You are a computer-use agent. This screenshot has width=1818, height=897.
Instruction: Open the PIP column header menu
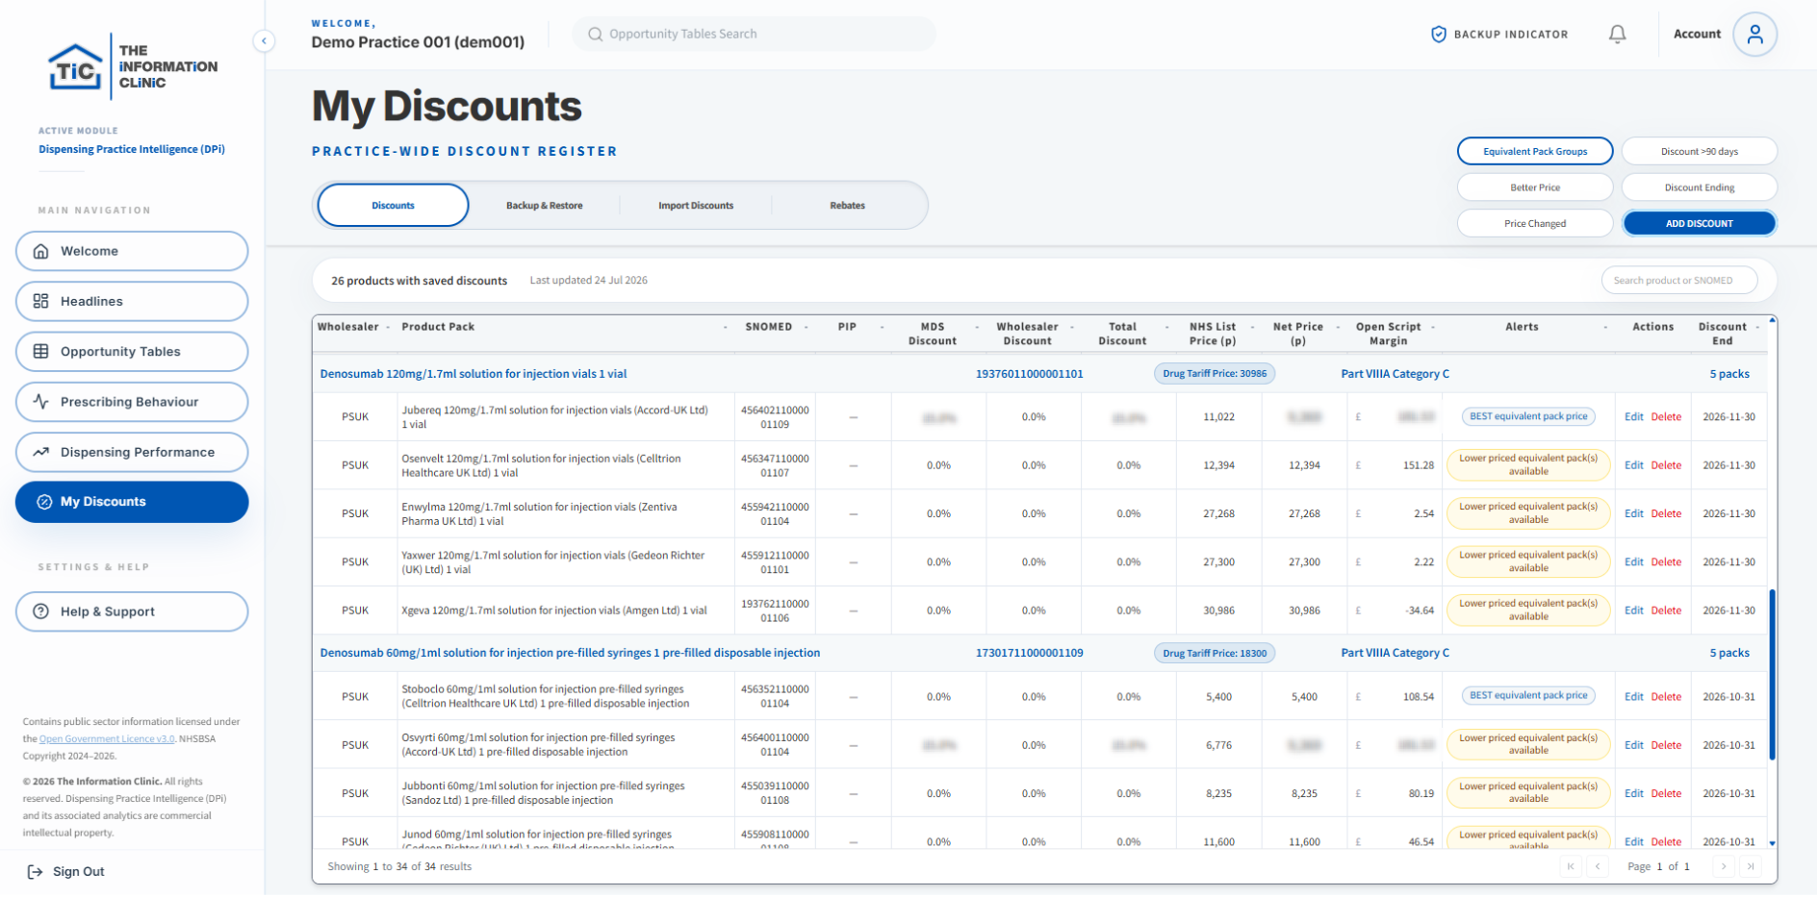(882, 328)
